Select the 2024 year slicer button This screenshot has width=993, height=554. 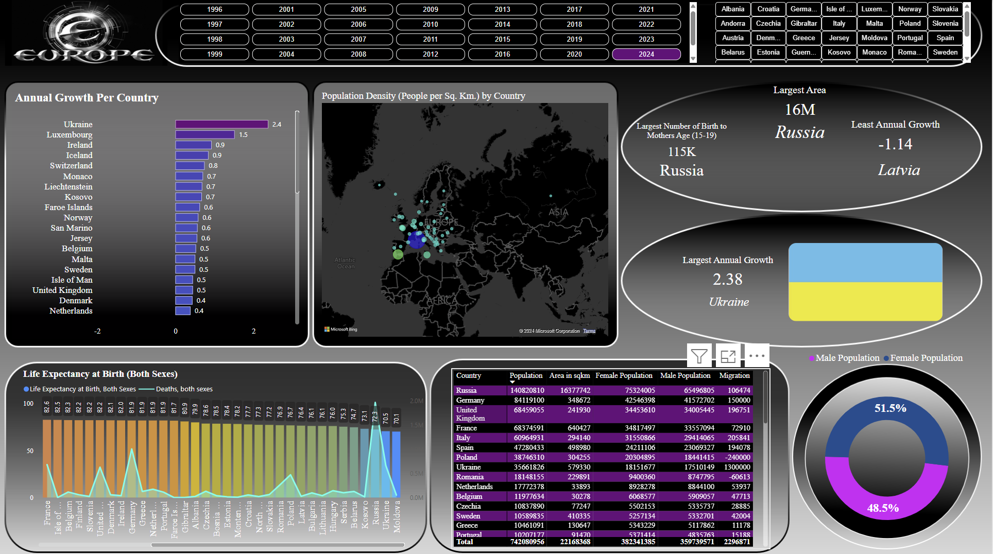(x=646, y=54)
